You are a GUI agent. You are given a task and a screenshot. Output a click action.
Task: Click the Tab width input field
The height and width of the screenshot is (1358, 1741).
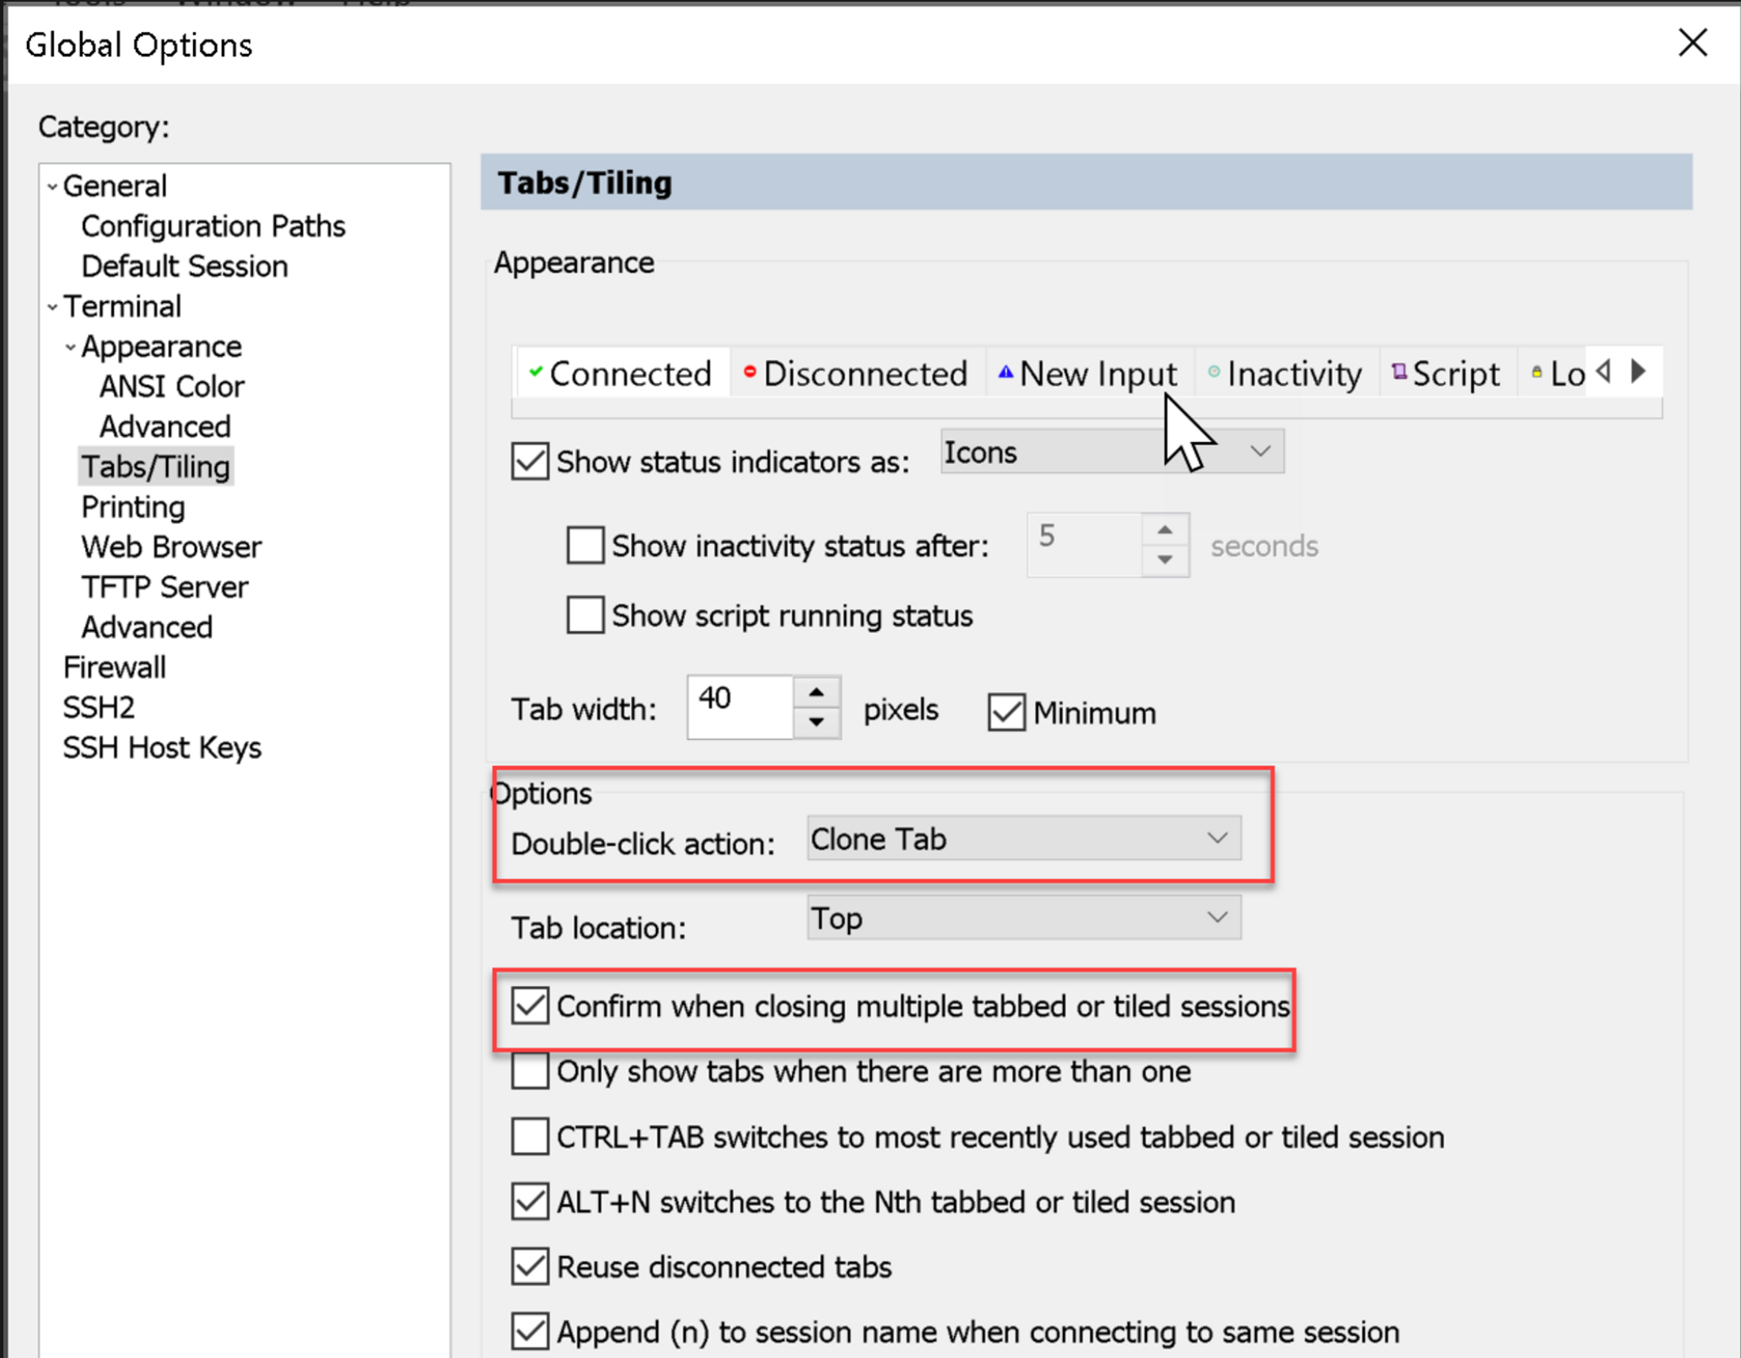tap(739, 707)
